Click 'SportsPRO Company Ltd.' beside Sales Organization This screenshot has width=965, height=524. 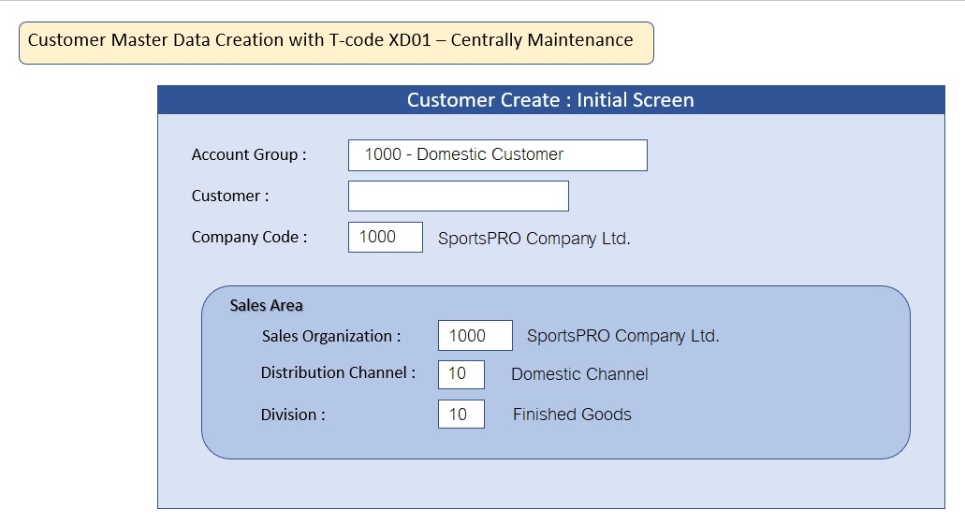pyautogui.click(x=622, y=336)
